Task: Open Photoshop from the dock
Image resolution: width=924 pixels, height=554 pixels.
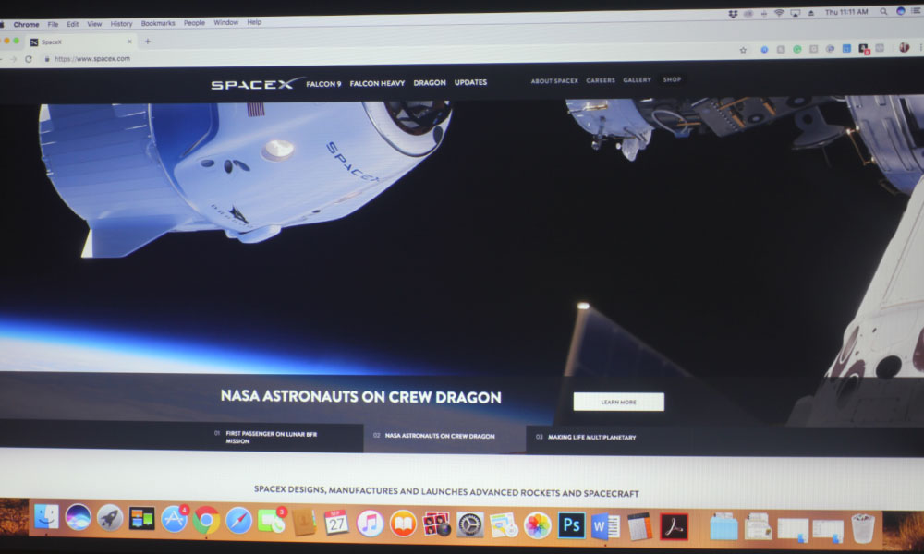Action: tap(571, 525)
